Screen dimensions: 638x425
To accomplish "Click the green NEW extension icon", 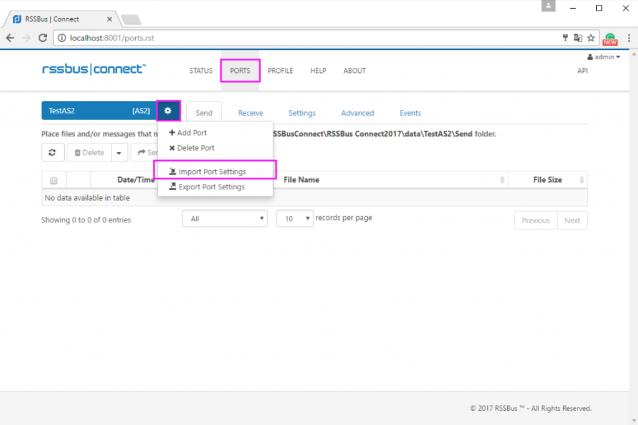I will coord(610,39).
